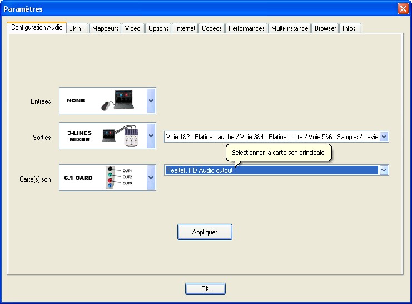Image resolution: width=412 pixels, height=304 pixels.
Task: Select the Options tab
Action: (158, 28)
